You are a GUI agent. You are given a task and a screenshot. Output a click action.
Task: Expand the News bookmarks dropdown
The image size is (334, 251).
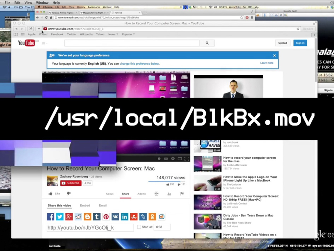[113, 34]
